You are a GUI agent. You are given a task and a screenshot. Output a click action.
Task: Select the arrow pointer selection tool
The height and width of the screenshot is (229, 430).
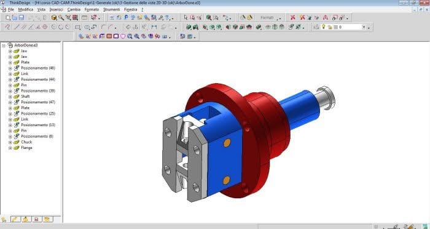(x=186, y=18)
